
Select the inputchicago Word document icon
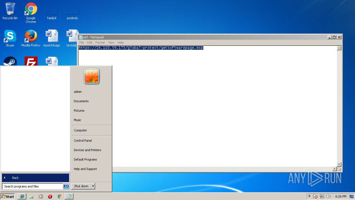click(x=52, y=38)
